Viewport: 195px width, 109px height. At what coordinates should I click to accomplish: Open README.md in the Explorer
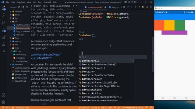pos(20,81)
